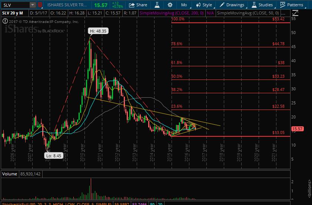Click the SimpleMovingAvg (CLOSE, 50, 0) label

(248, 13)
